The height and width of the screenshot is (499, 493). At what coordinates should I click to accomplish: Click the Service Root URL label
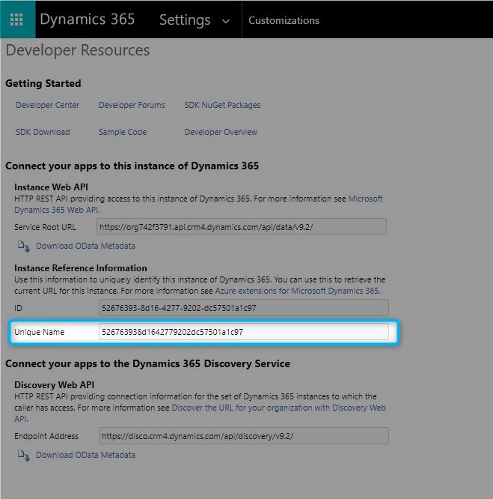[45, 227]
